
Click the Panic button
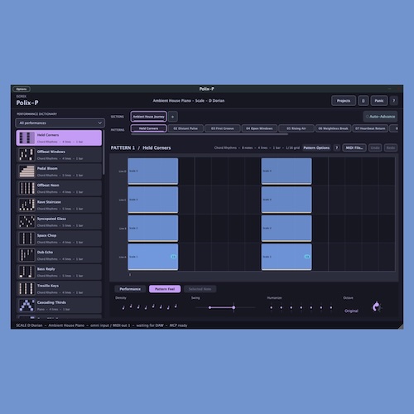coord(379,101)
